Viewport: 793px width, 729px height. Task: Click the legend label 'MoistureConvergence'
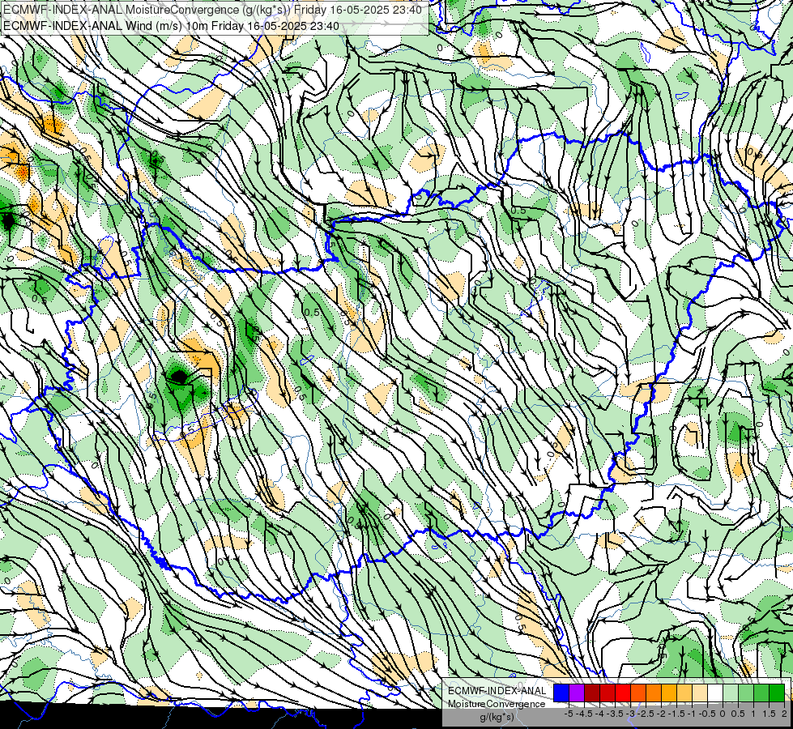(497, 704)
